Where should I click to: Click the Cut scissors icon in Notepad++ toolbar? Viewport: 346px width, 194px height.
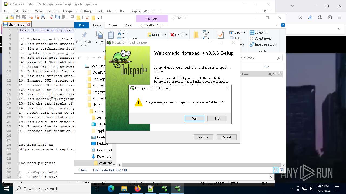point(51,17)
